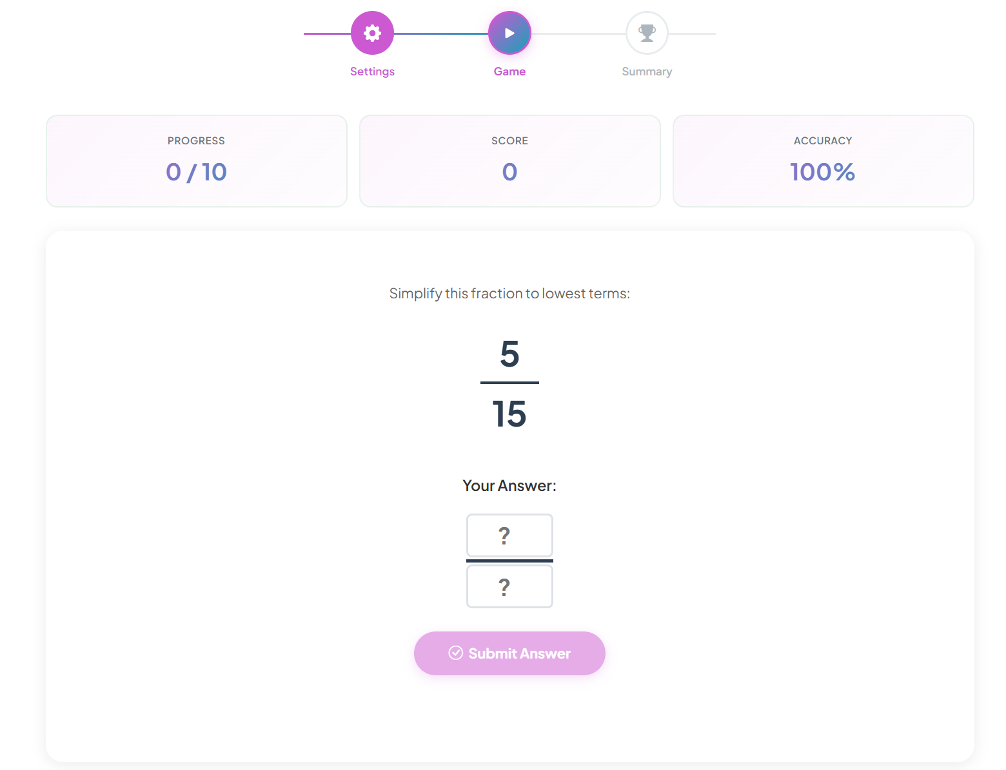Click the 'Your Answer:' label
The image size is (1006, 770).
tap(509, 486)
